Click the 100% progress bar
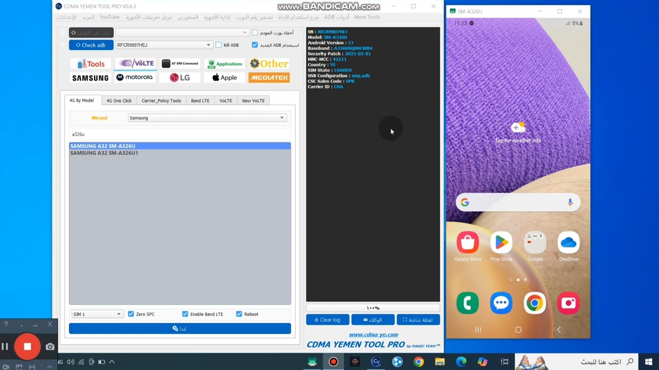This screenshot has height=370, width=659. coord(373,308)
